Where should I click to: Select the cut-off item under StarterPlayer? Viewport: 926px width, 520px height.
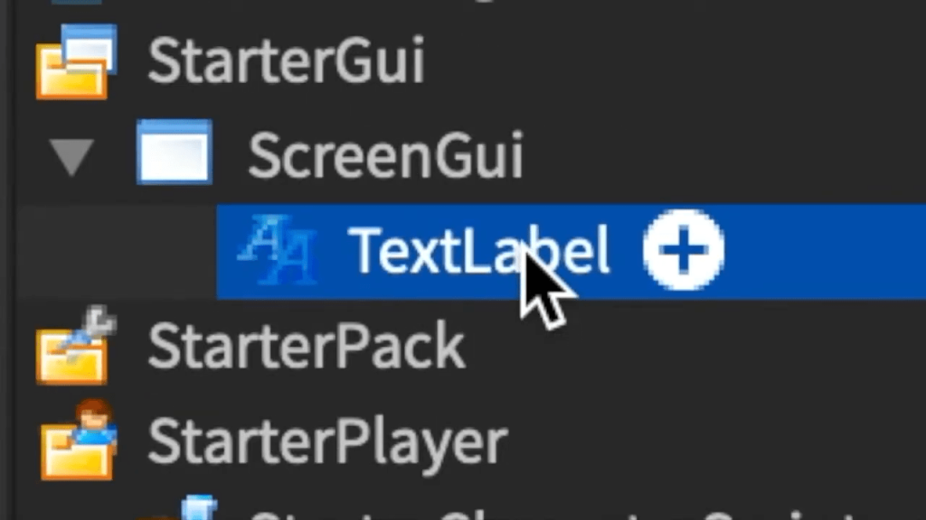[x=555, y=512]
